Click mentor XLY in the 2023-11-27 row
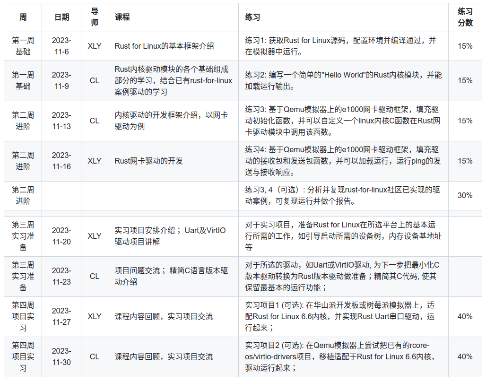The height and width of the screenshot is (382, 486). [x=95, y=317]
